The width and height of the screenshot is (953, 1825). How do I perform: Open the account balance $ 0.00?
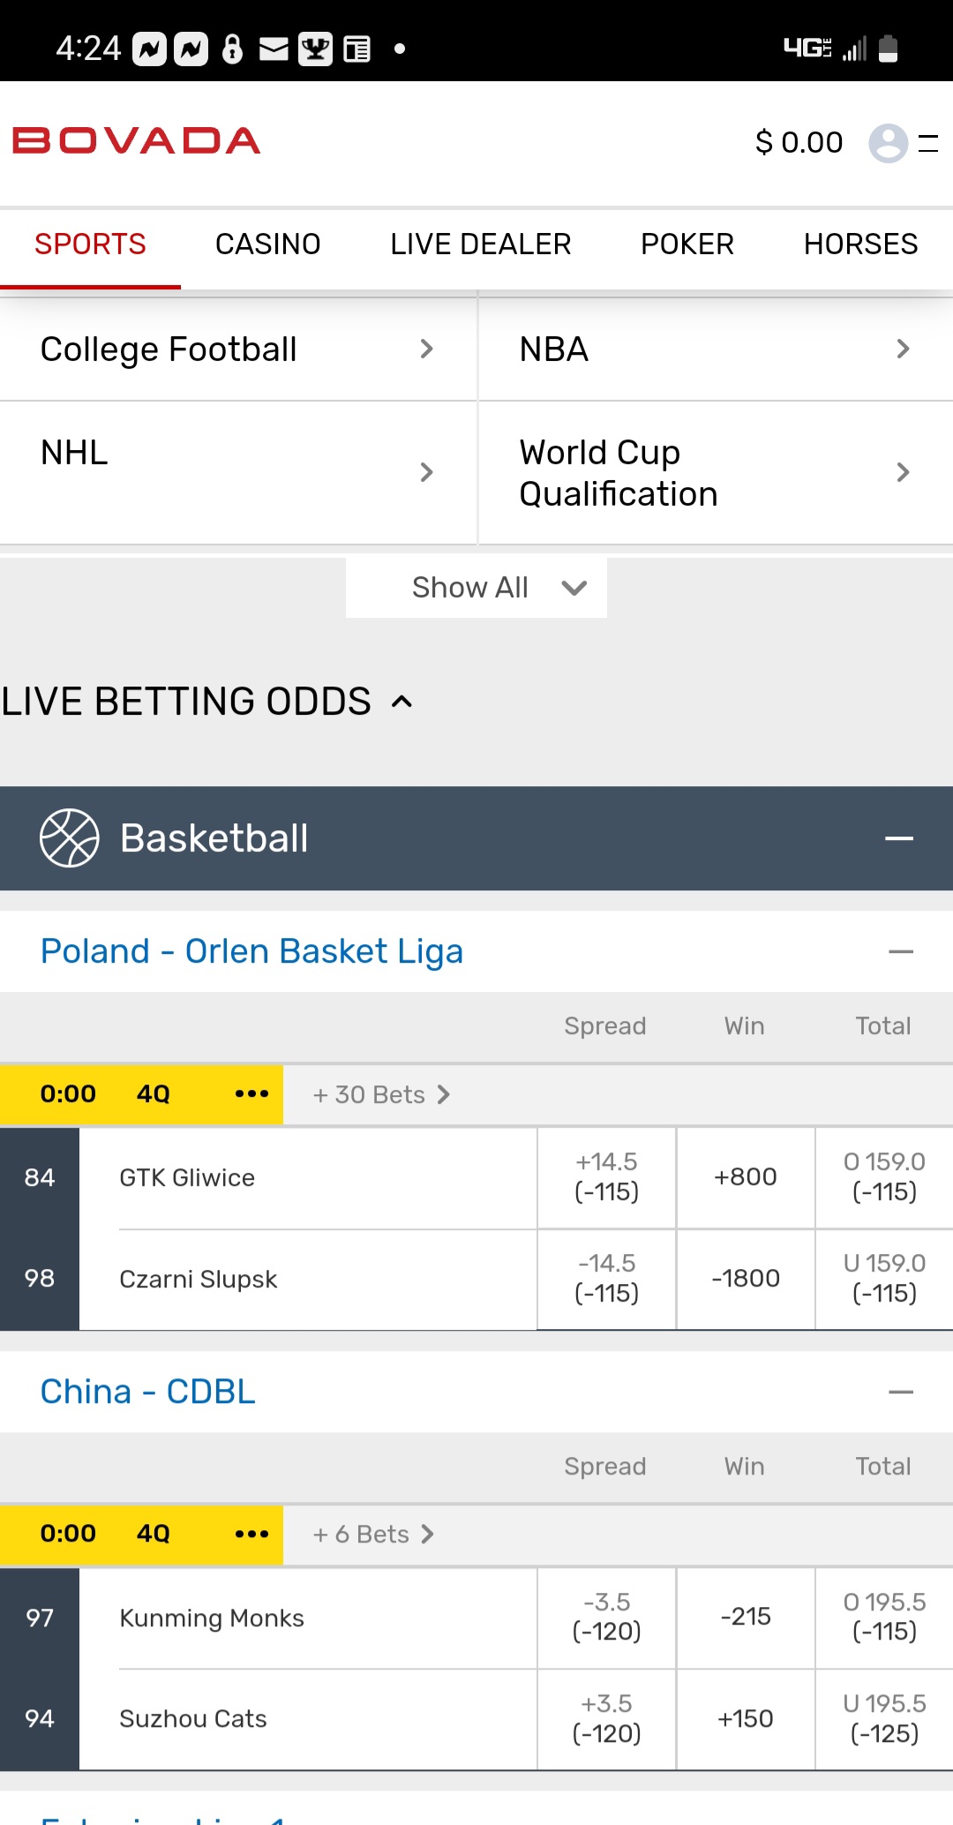(x=799, y=142)
